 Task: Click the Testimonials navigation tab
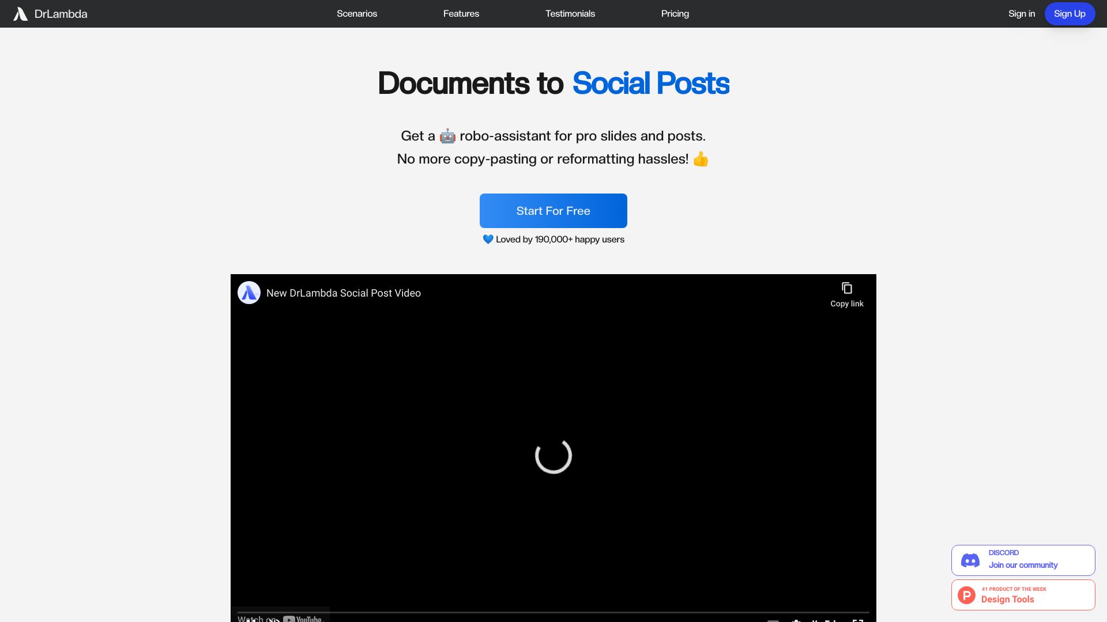(x=570, y=14)
